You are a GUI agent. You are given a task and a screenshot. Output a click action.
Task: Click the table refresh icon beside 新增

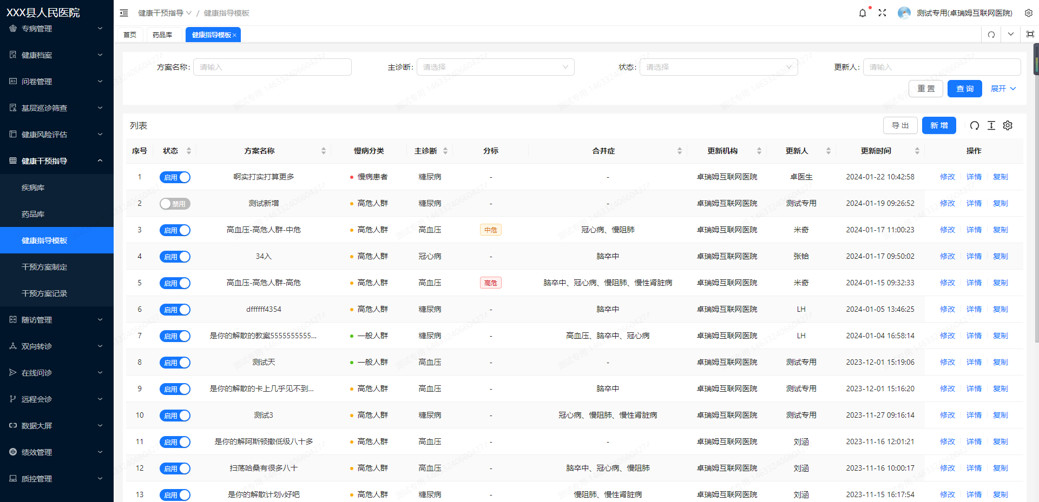tap(974, 125)
